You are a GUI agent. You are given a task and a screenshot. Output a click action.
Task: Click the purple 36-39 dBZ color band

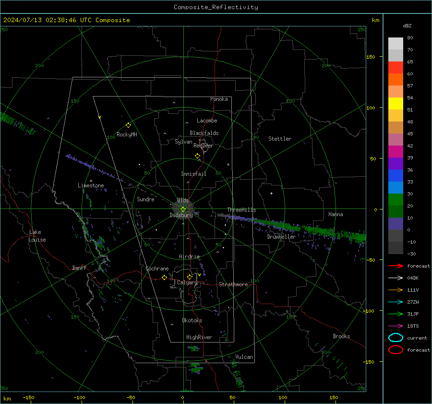pyautogui.click(x=396, y=163)
